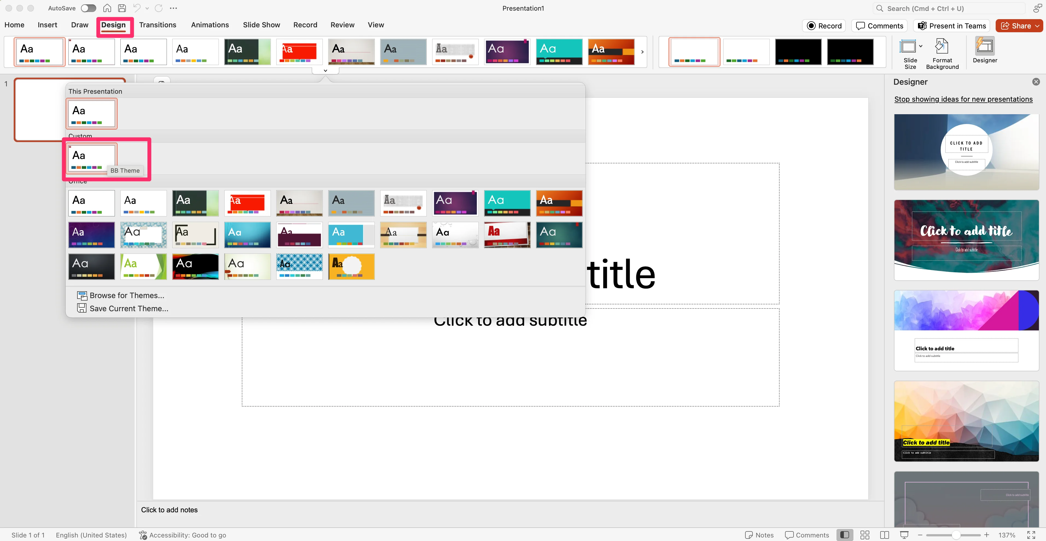Viewport: 1046px width, 541px height.
Task: Toggle Notes pane in status bar
Action: [759, 535]
